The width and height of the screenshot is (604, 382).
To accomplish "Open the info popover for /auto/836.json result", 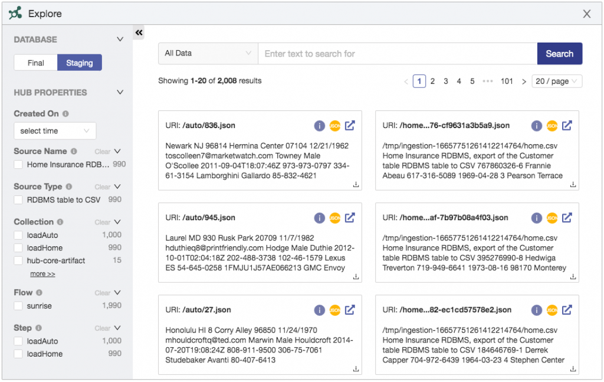I will click(x=320, y=126).
